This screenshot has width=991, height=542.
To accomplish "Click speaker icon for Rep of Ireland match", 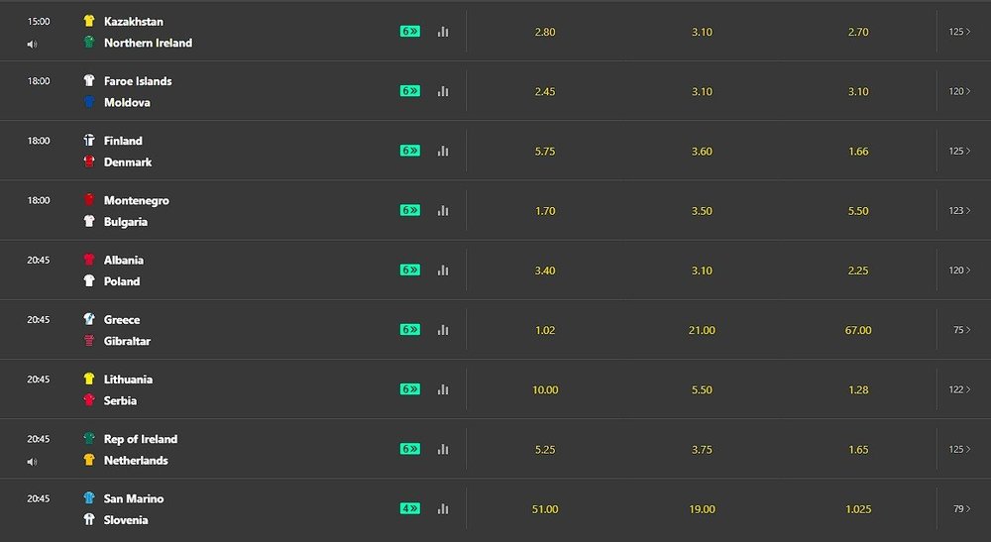I will click(33, 462).
